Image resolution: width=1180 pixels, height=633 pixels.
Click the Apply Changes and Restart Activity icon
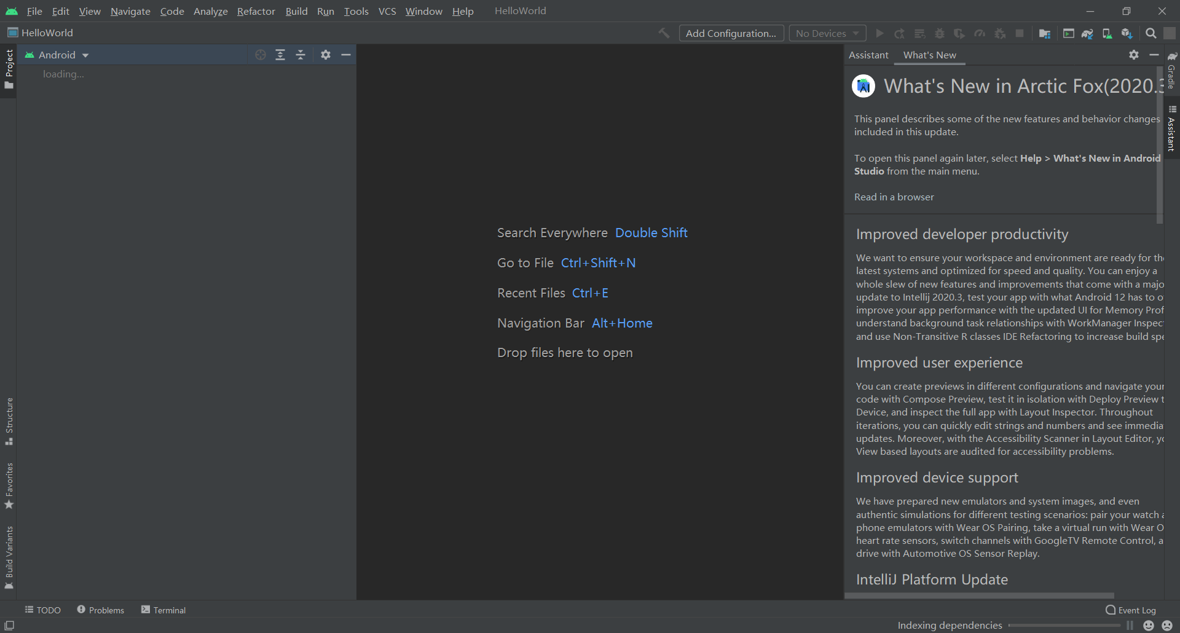(900, 33)
